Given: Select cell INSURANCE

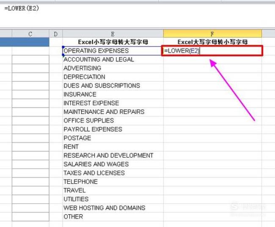Looking at the screenshot, I should pos(113,94).
